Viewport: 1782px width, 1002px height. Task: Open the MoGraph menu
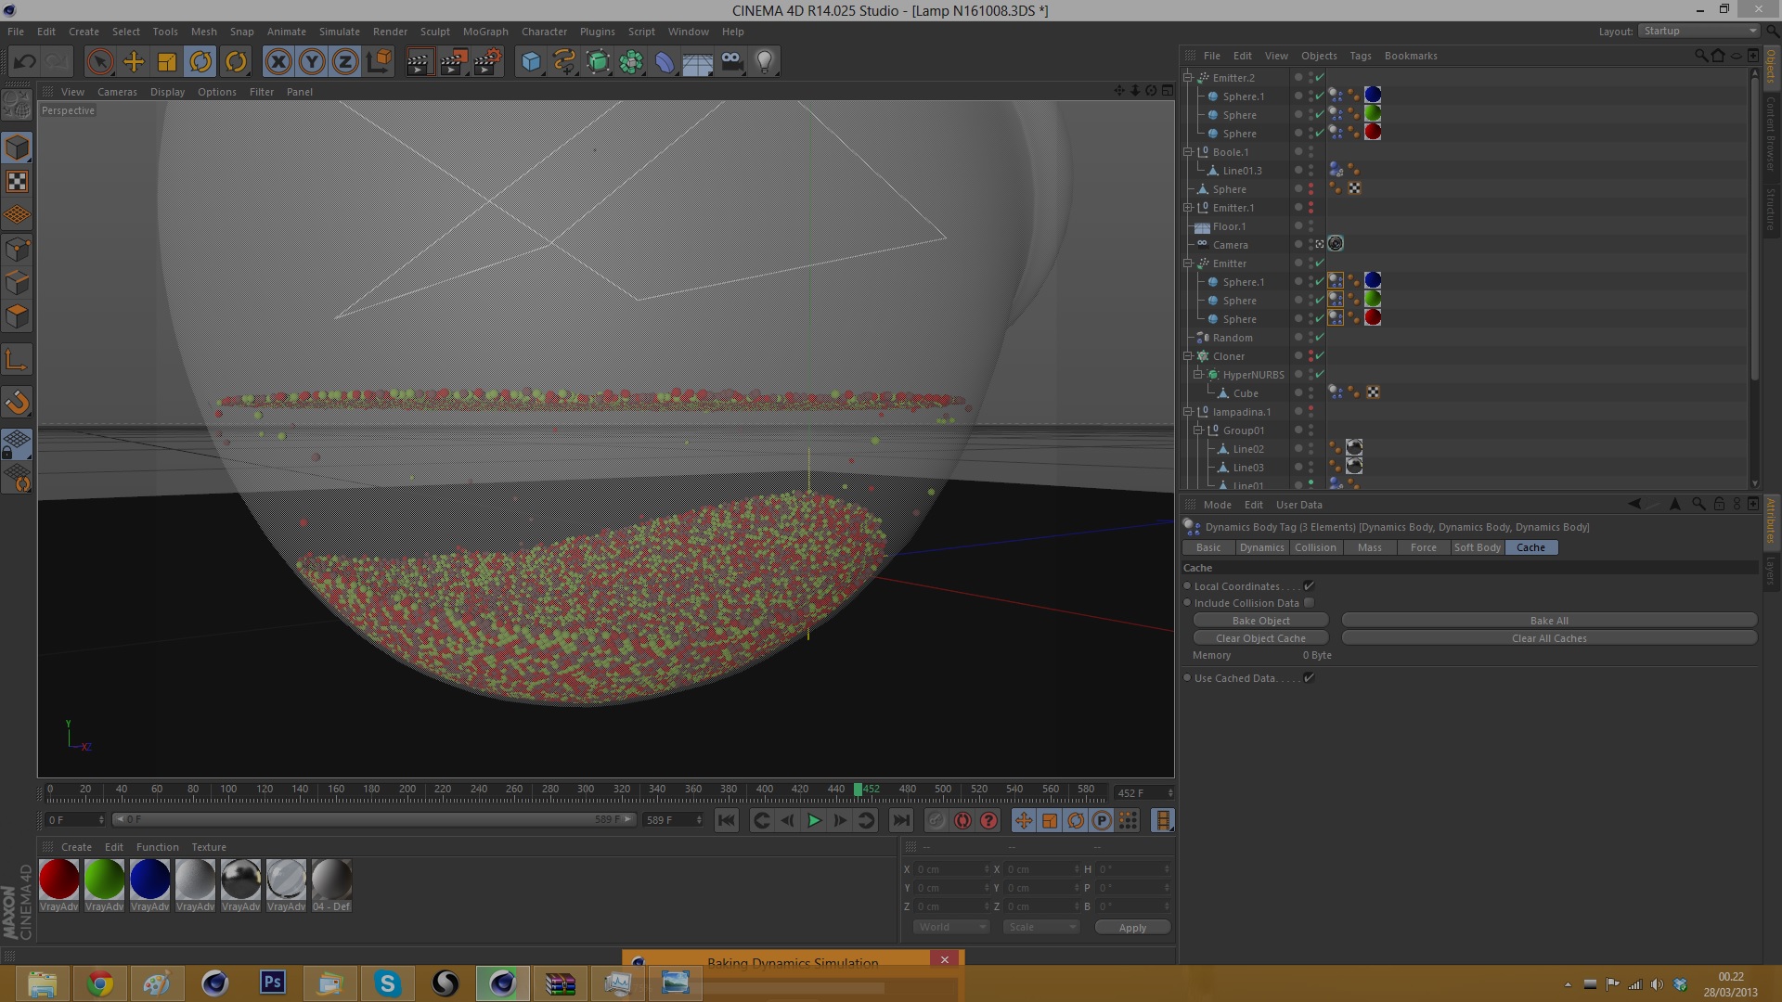485,32
